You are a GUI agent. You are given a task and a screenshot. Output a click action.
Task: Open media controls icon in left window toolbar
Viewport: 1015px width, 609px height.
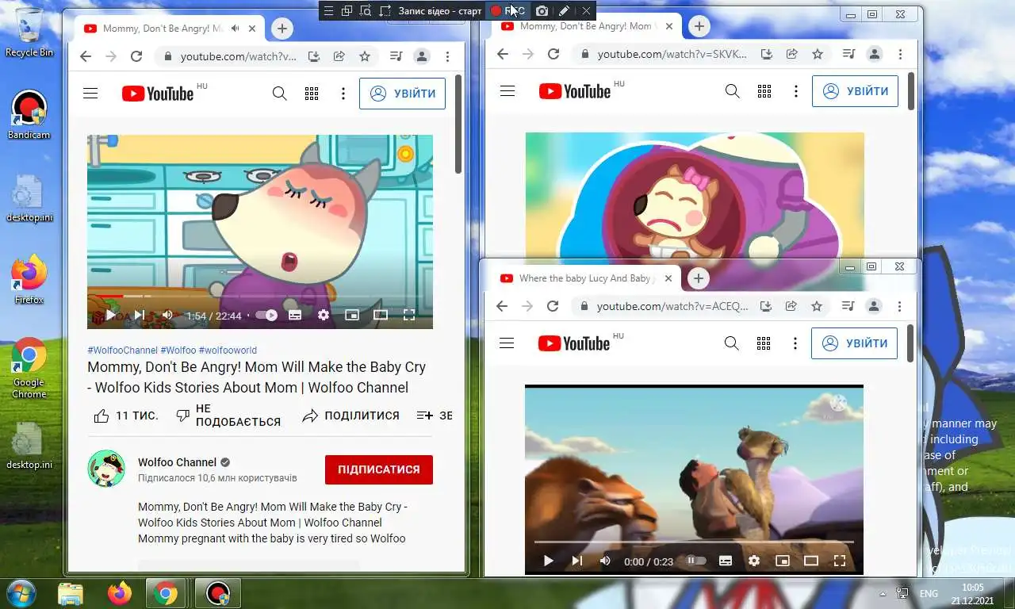[396, 56]
